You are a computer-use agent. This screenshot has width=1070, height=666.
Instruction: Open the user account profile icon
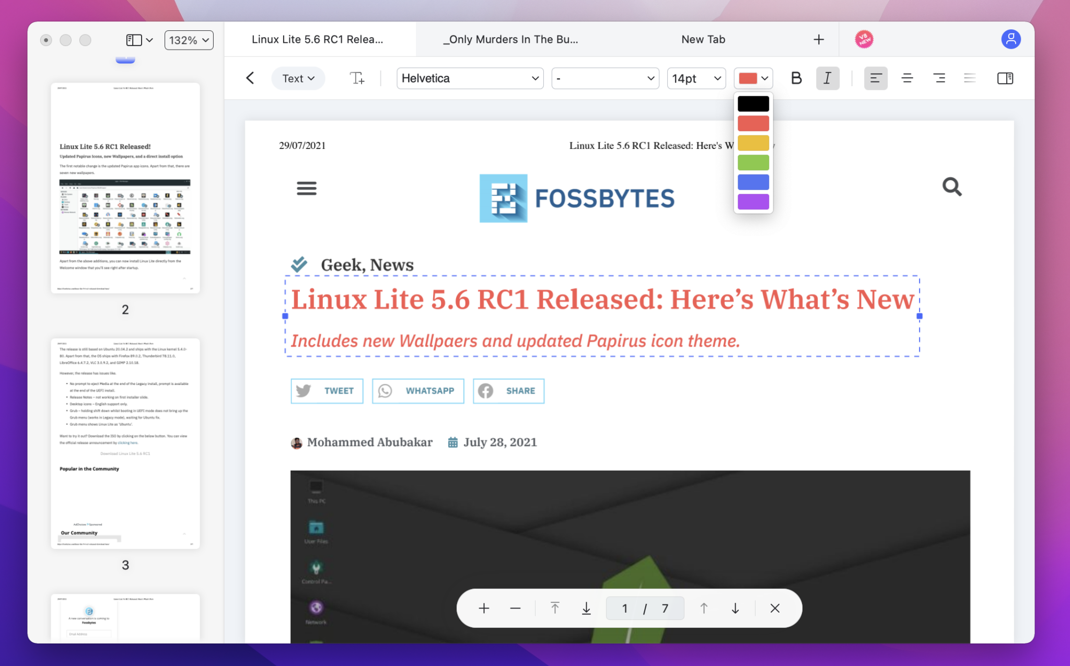pos(1011,39)
